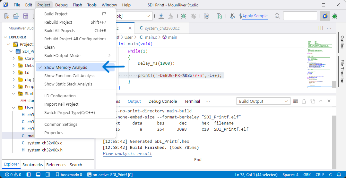Viewport: 346px width, 178px height.
Task: Select Show Static Stack Analysis
Action: 75,84
